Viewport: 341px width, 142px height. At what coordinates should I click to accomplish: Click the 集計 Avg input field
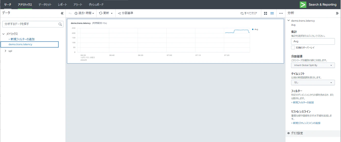point(313,41)
